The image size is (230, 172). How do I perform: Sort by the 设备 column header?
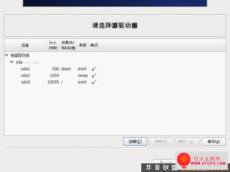click(x=25, y=45)
